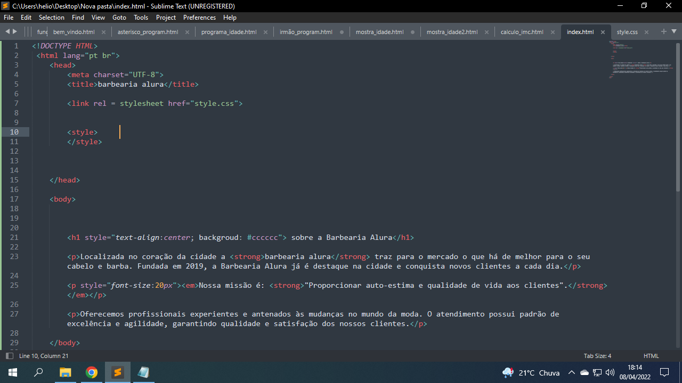Close the index.html tab
Viewport: 682px width, 383px height.
603,32
